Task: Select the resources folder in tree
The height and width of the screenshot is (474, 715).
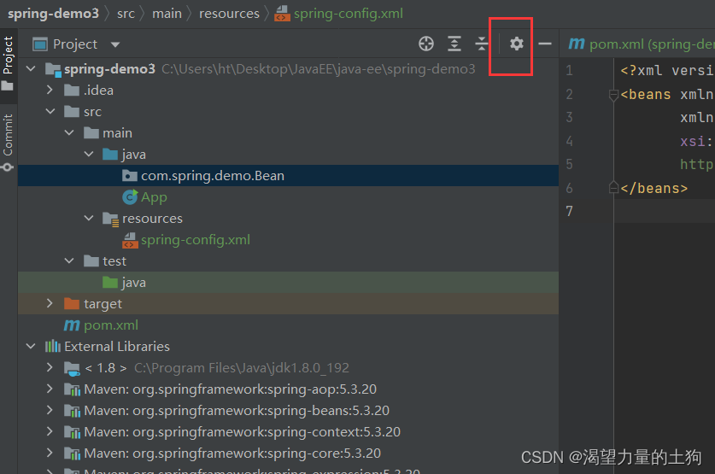Action: coord(288,219)
